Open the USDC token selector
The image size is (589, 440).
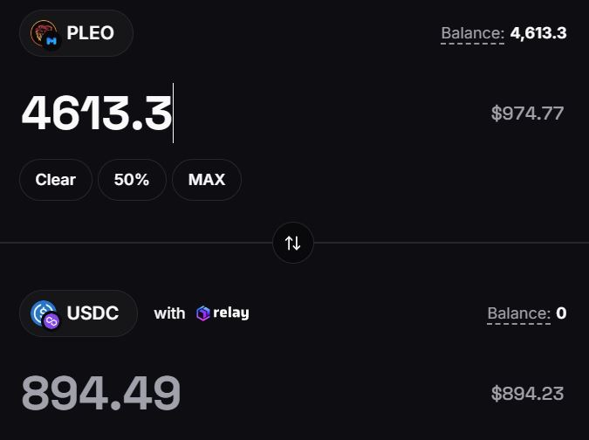79,313
